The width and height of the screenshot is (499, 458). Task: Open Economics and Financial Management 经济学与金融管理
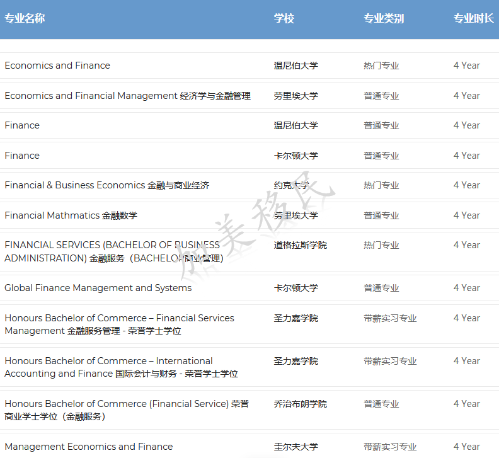[128, 96]
